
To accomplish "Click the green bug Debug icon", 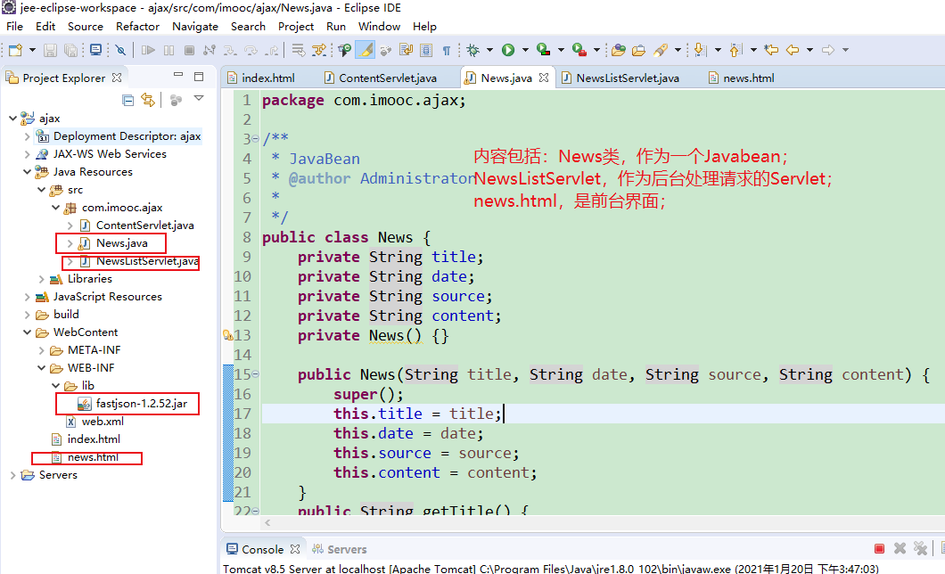I will pos(473,50).
